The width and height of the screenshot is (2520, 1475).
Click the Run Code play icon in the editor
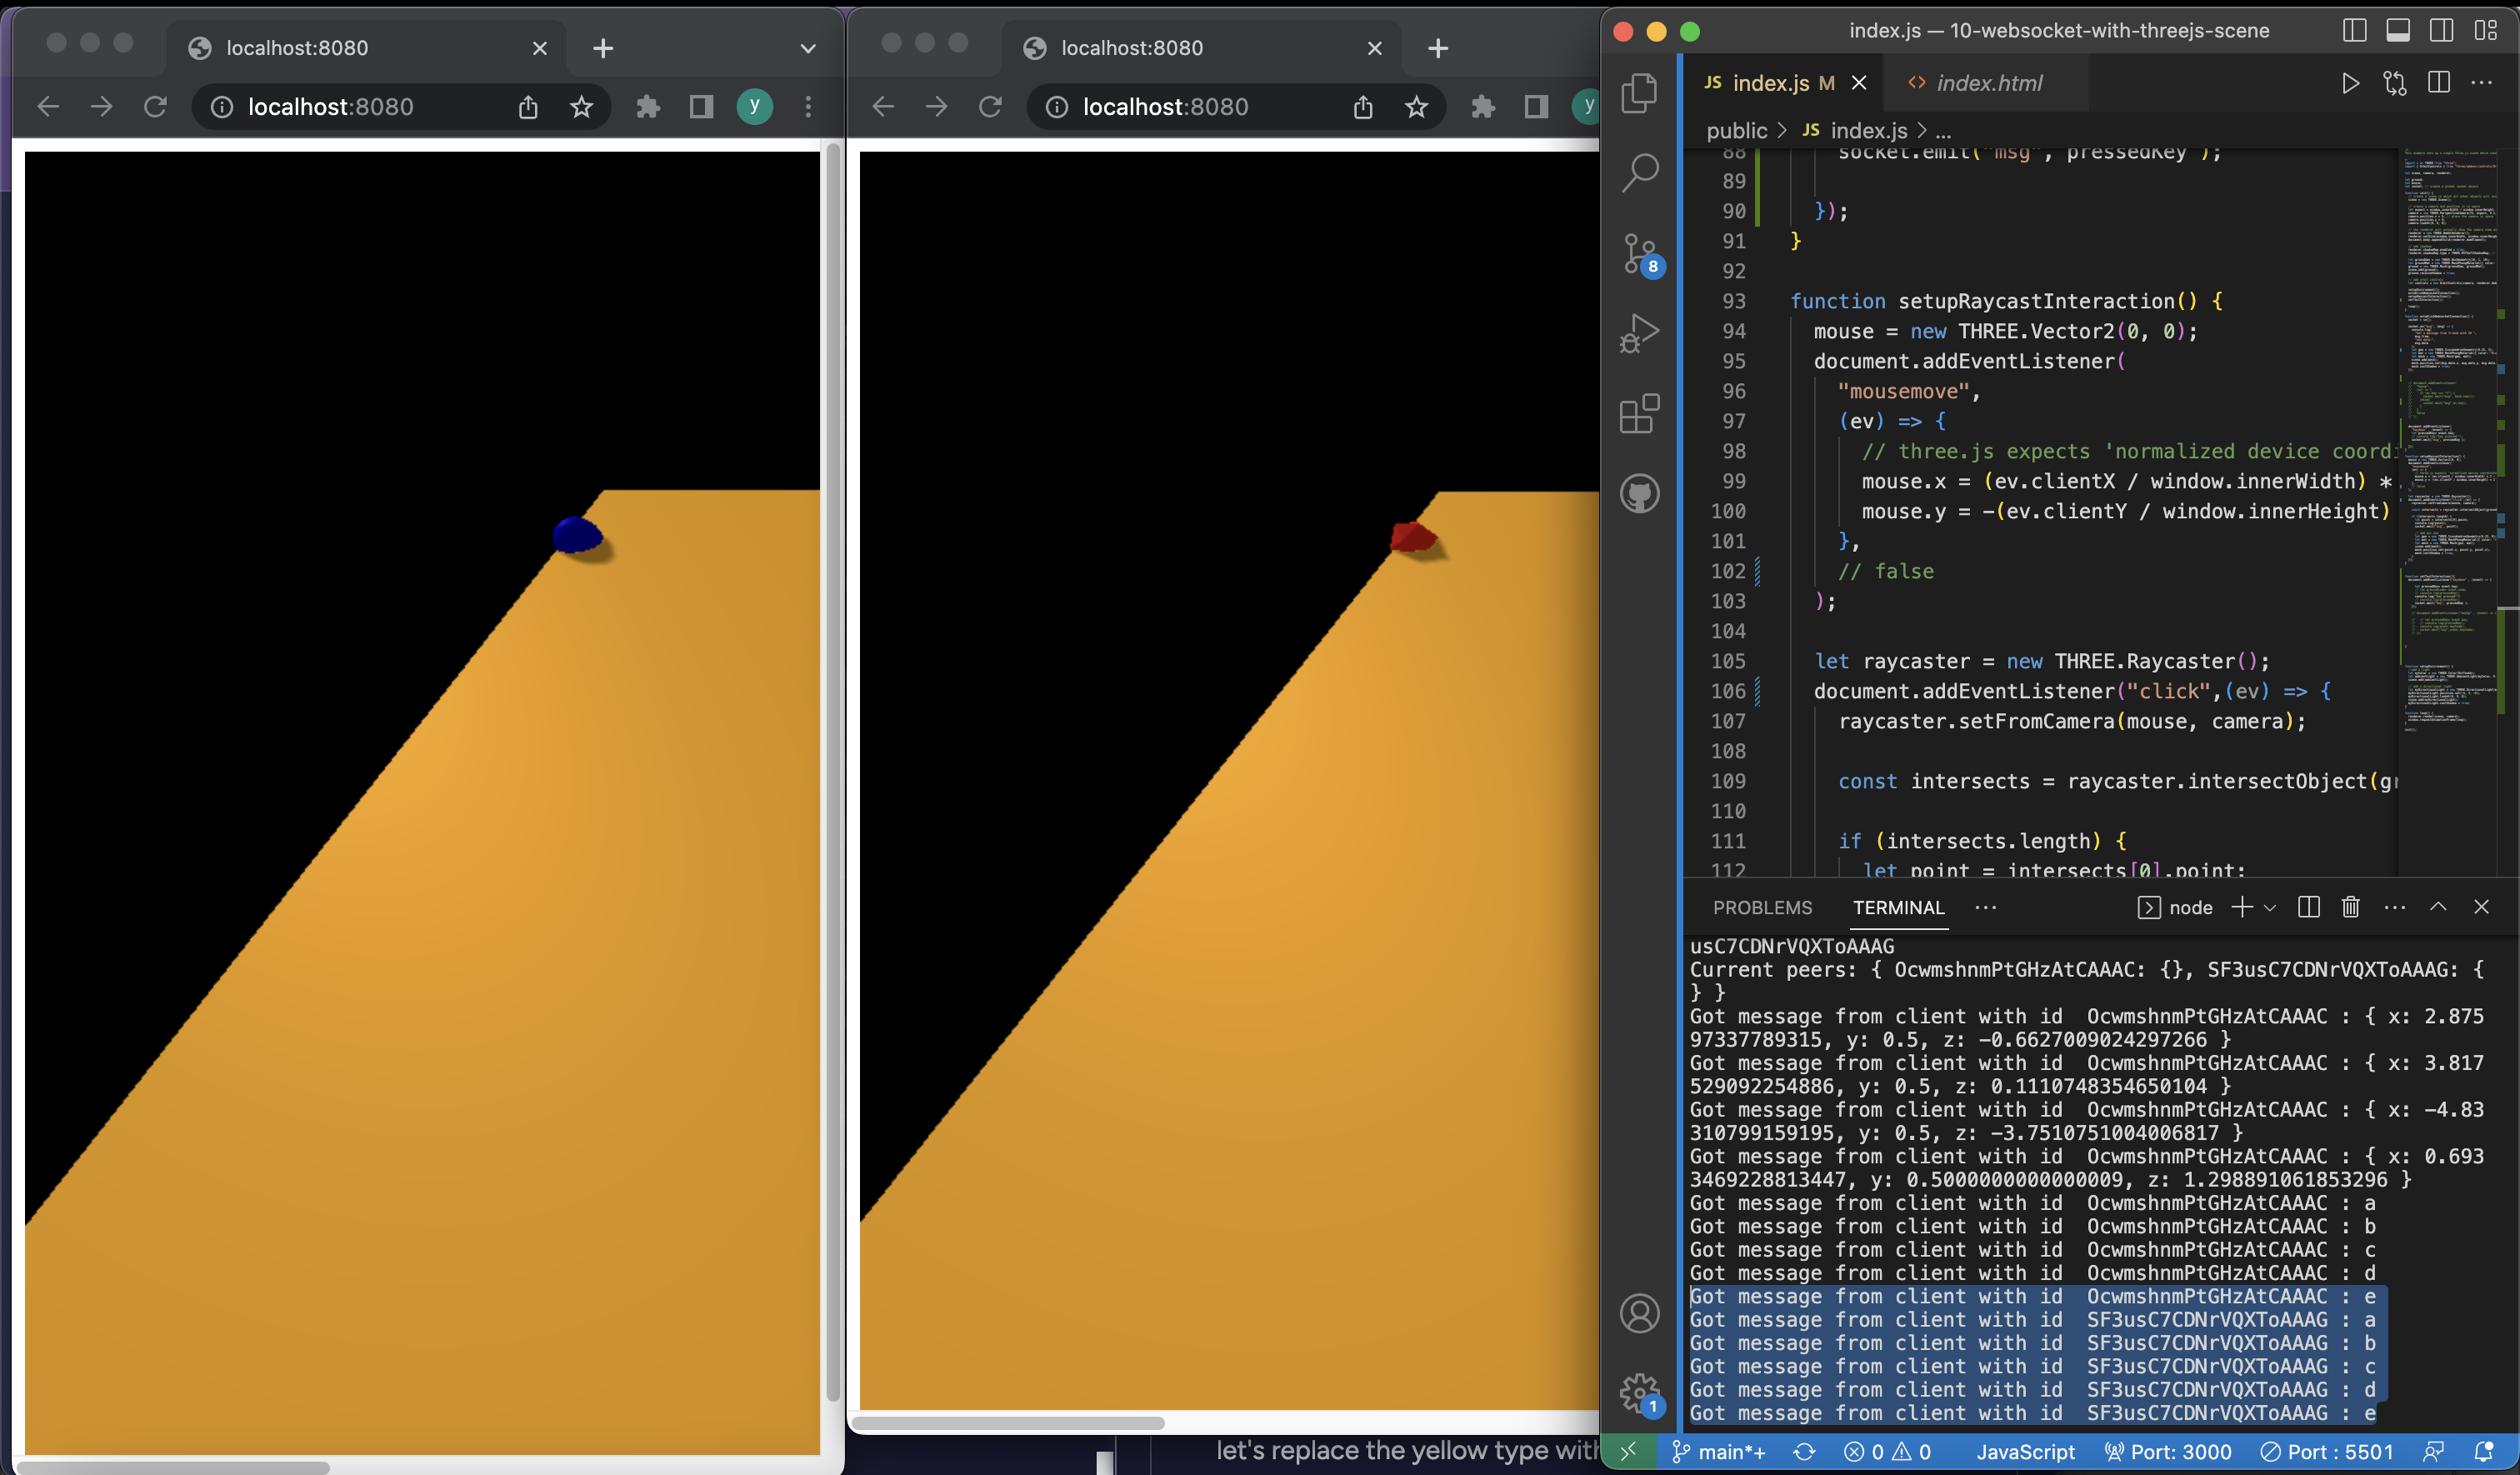2350,83
